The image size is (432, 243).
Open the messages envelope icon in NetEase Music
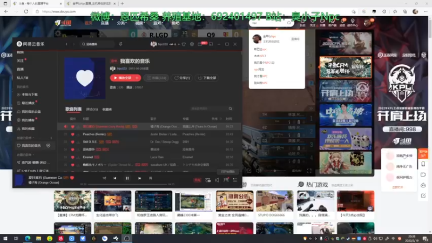coord(200,44)
